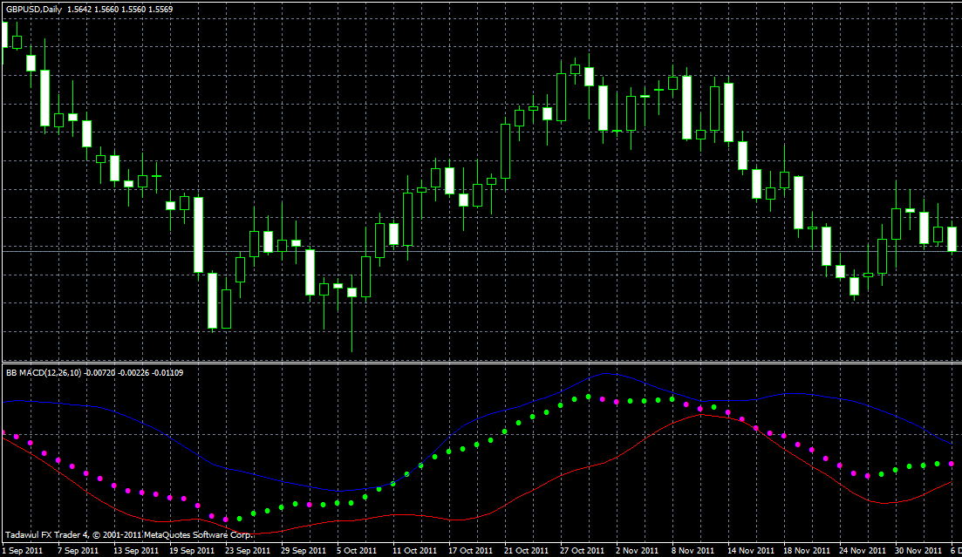This screenshot has height=557, width=962.
Task: Click the GBPUSD,Daily chart title text
Action: (x=34, y=10)
